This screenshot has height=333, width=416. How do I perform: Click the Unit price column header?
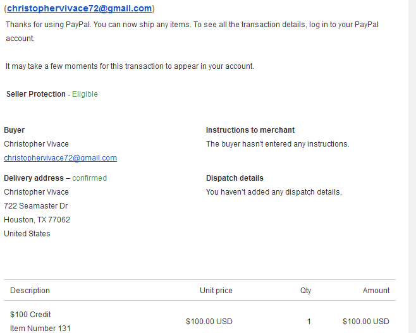(216, 291)
